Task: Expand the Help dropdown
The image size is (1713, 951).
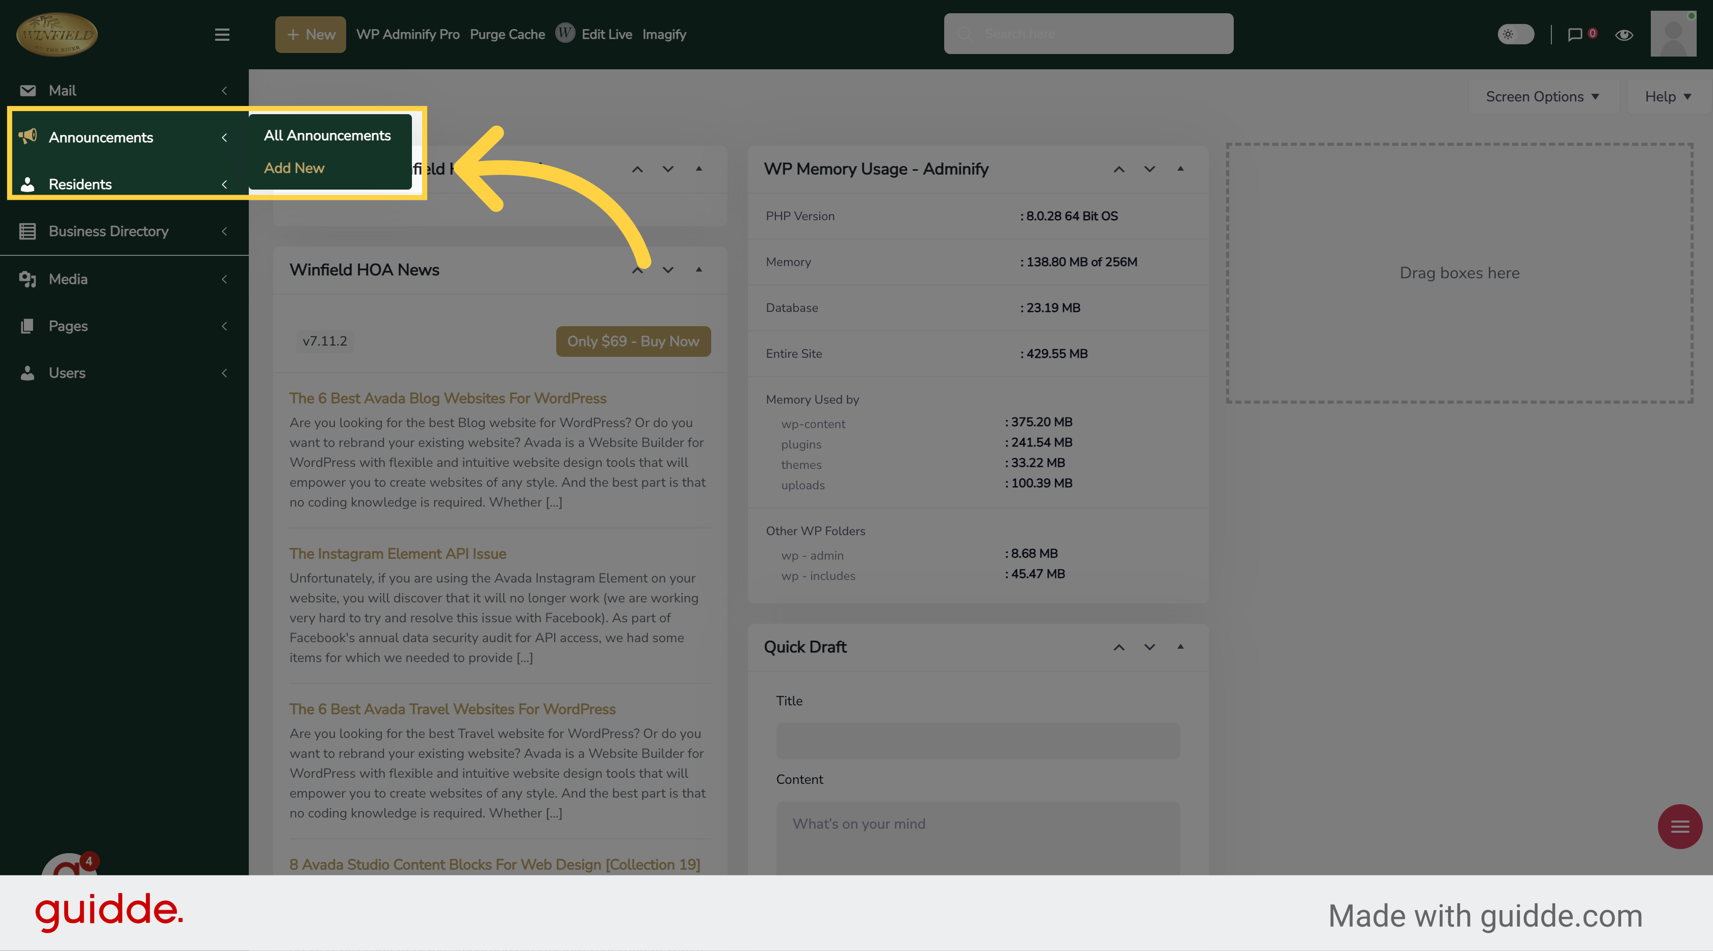Action: coord(1667,97)
